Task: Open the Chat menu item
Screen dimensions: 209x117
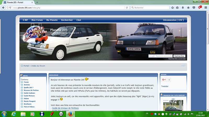Action: [79, 20]
